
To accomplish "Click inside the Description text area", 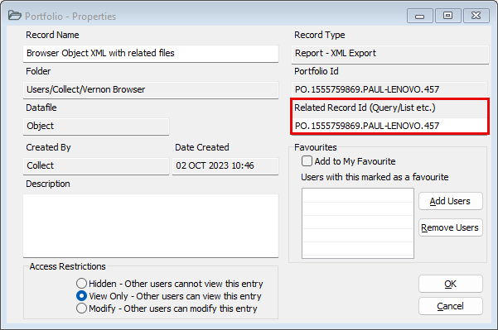I will click(151, 226).
